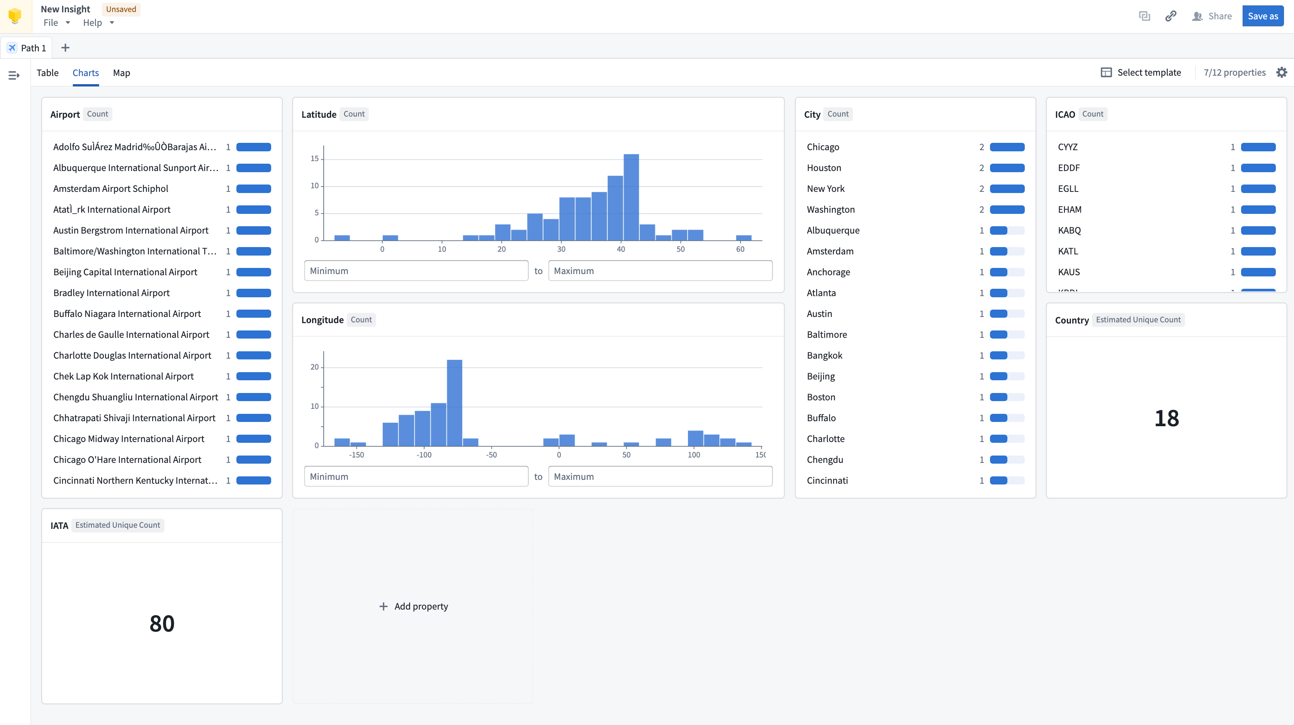Select EHAM in the ICAO list
The width and height of the screenshot is (1294, 725).
[1167, 210]
